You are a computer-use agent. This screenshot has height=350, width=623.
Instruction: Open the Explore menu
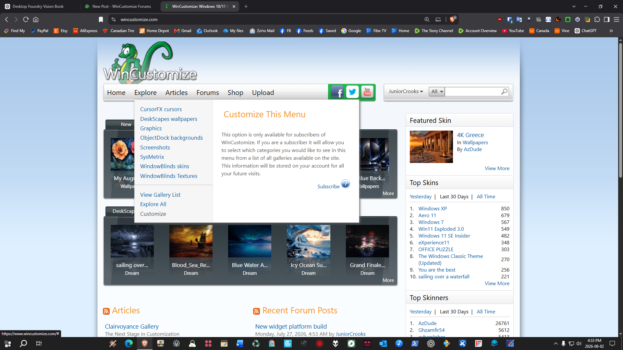coord(145,93)
